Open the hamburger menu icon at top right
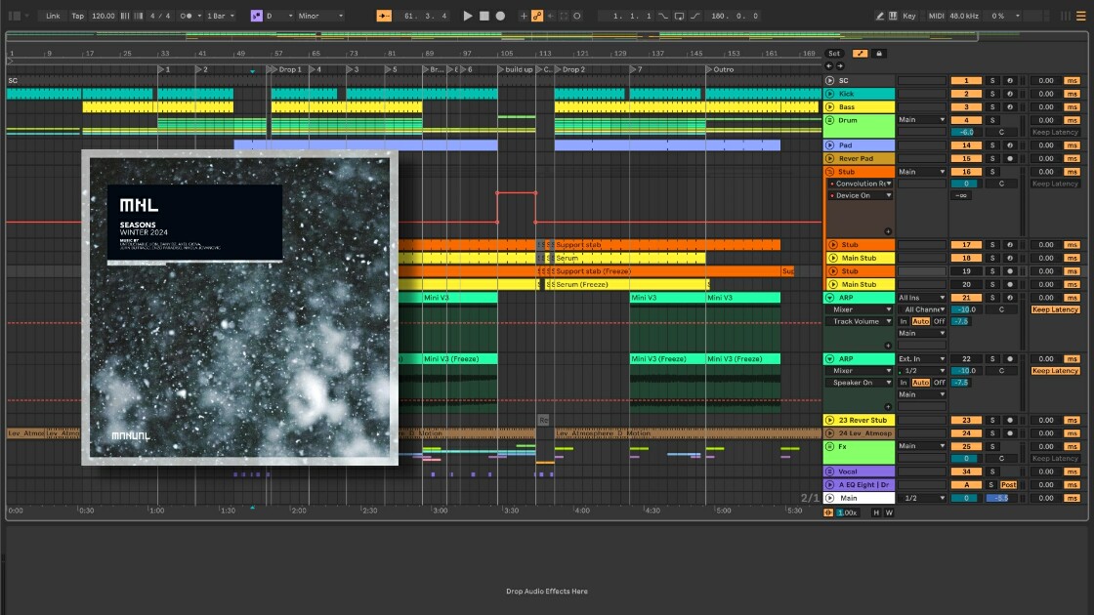 coord(1080,16)
